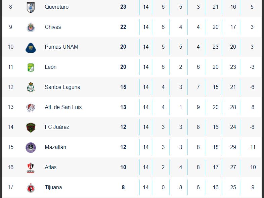Viewport: 264px width, 198px height.
Task: Open Pumas UNAM team page link
Action: (61, 47)
